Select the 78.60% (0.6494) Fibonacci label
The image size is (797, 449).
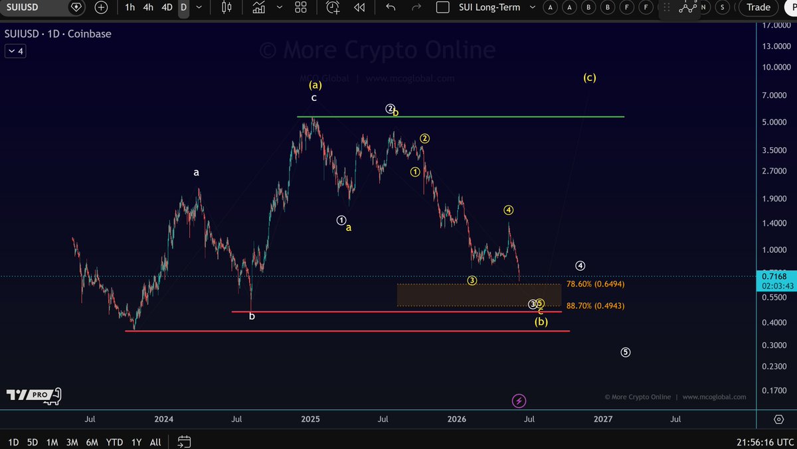595,284
